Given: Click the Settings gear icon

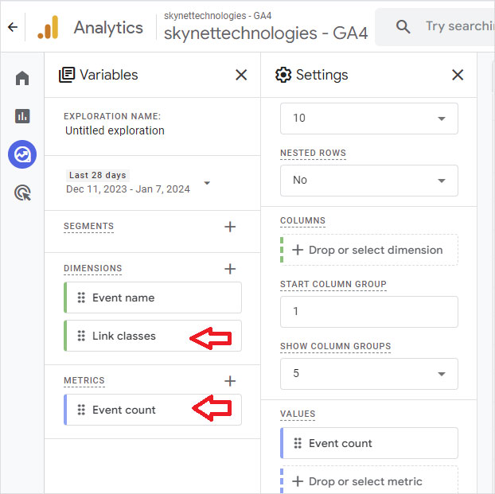Looking at the screenshot, I should pos(283,75).
